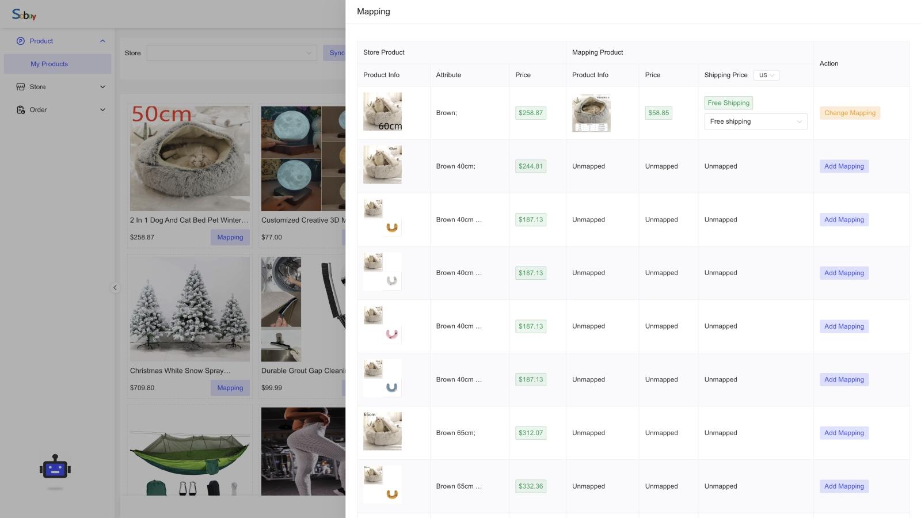921x518 pixels.
Task: Click the $332.36 price tag
Action: click(x=531, y=486)
